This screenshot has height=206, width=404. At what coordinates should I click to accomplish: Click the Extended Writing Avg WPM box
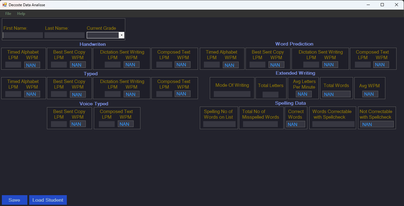pyautogui.click(x=370, y=94)
